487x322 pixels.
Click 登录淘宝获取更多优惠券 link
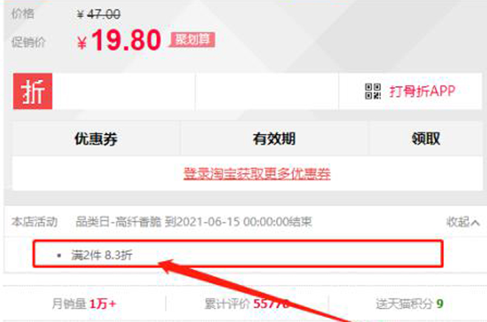[256, 173]
